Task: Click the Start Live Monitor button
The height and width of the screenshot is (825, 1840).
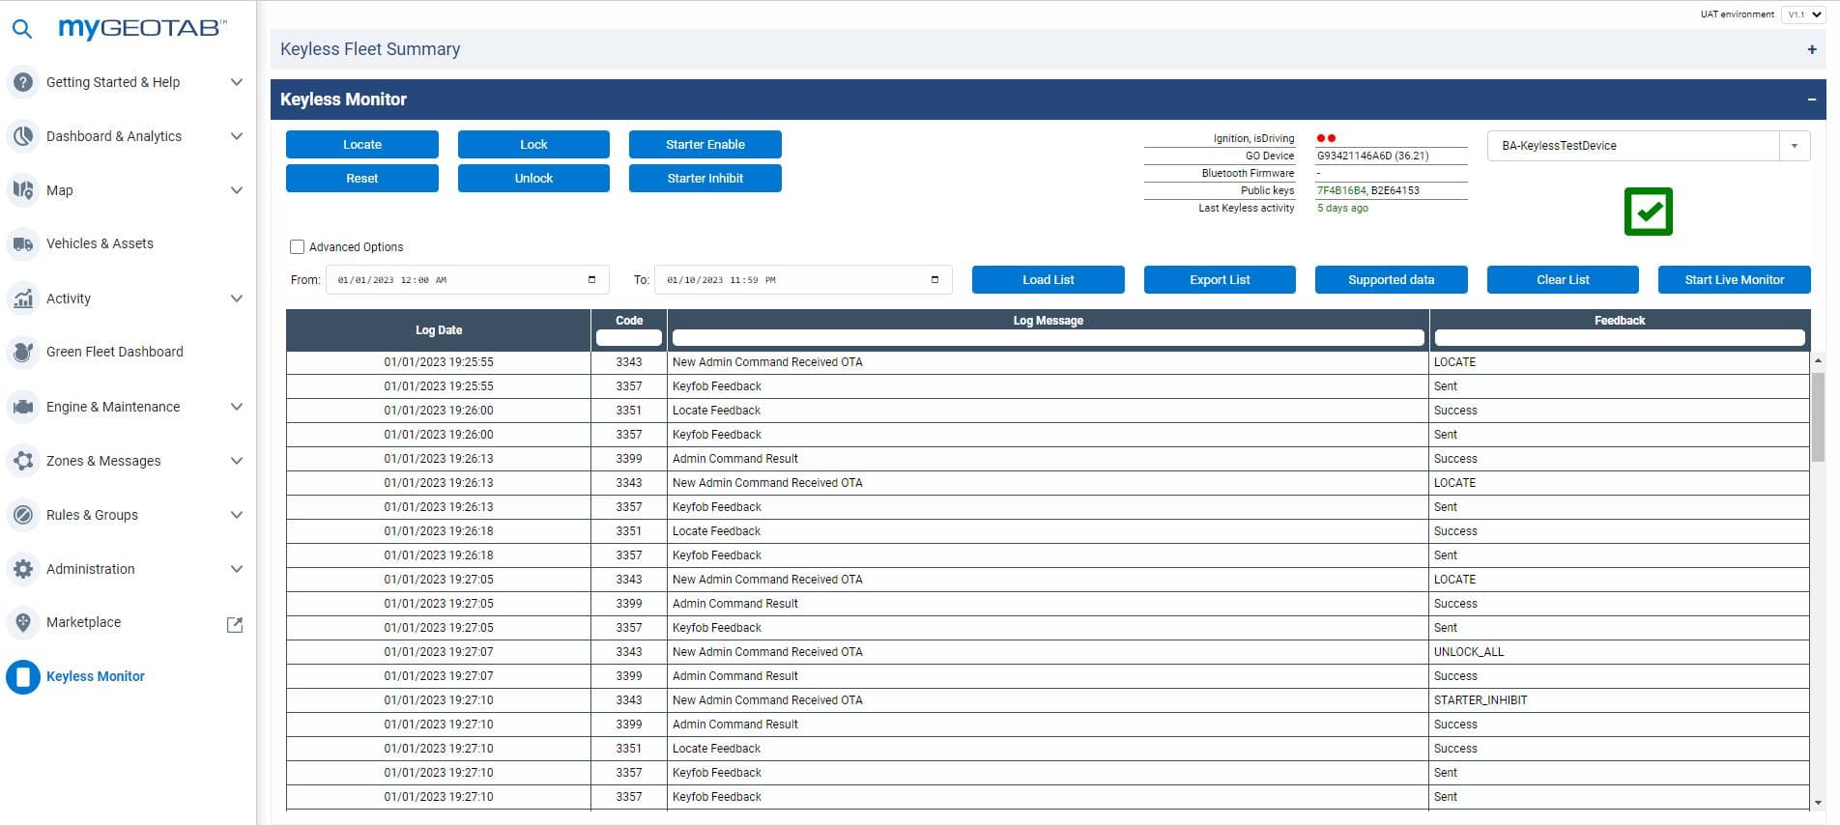Action: point(1735,280)
